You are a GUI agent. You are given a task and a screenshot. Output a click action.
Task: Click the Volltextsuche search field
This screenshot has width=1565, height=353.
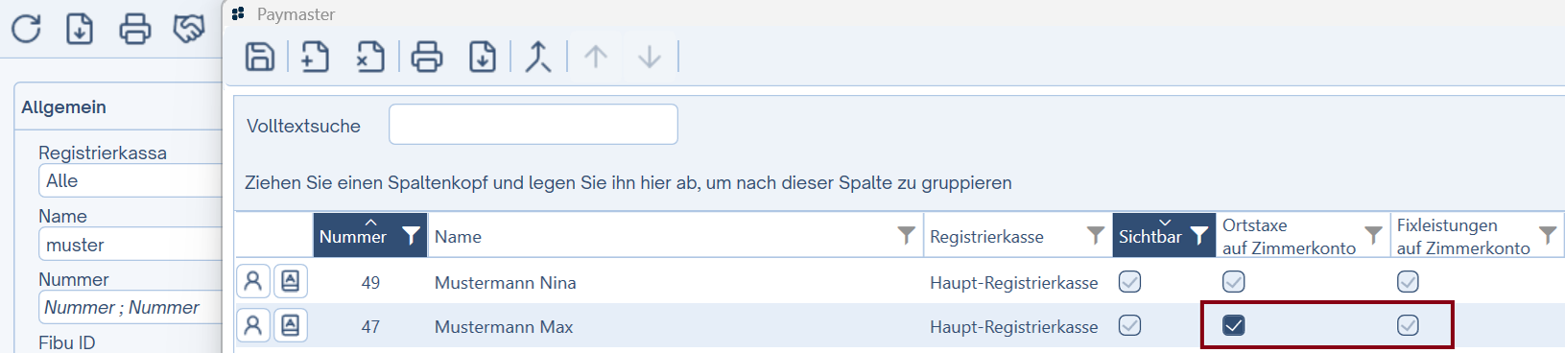534,125
